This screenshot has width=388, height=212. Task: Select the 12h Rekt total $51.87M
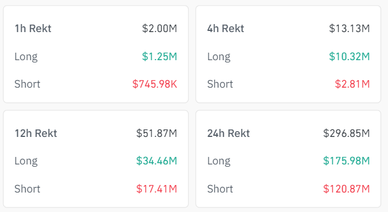click(156, 134)
